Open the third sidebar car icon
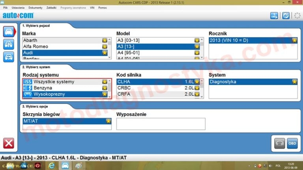 pos(9,57)
